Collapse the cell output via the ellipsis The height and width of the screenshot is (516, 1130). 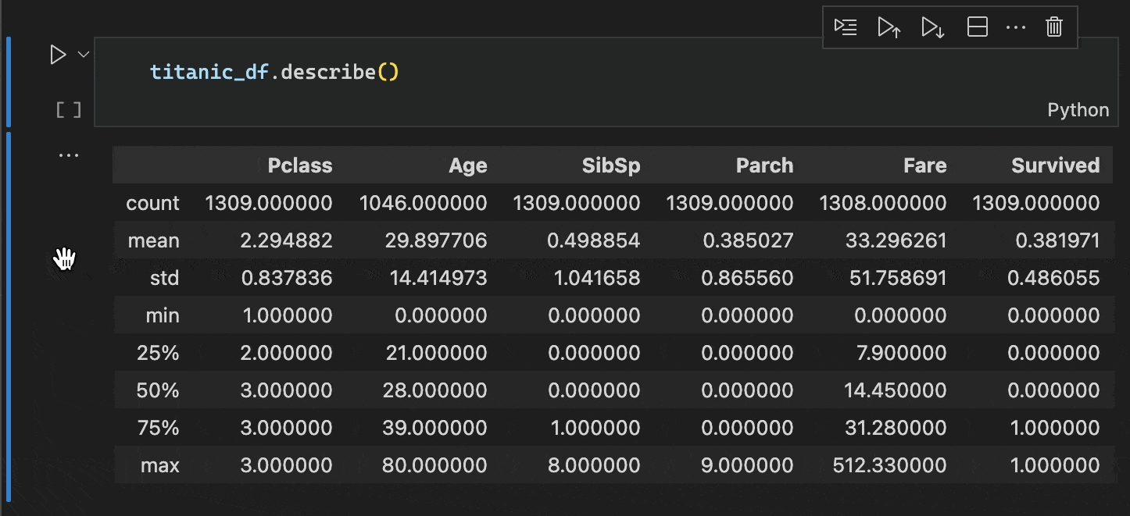(x=68, y=154)
